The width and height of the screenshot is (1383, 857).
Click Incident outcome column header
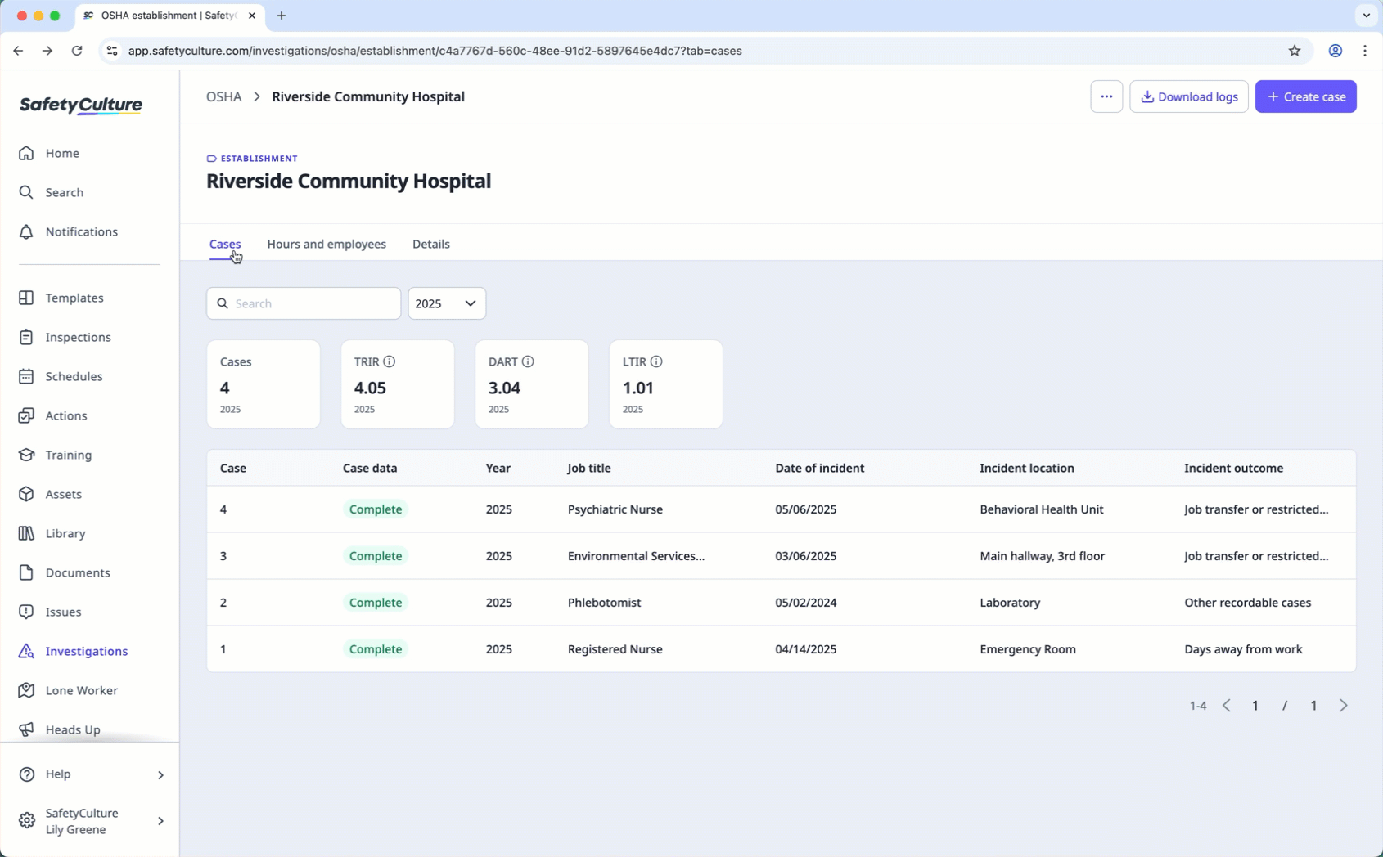point(1233,469)
